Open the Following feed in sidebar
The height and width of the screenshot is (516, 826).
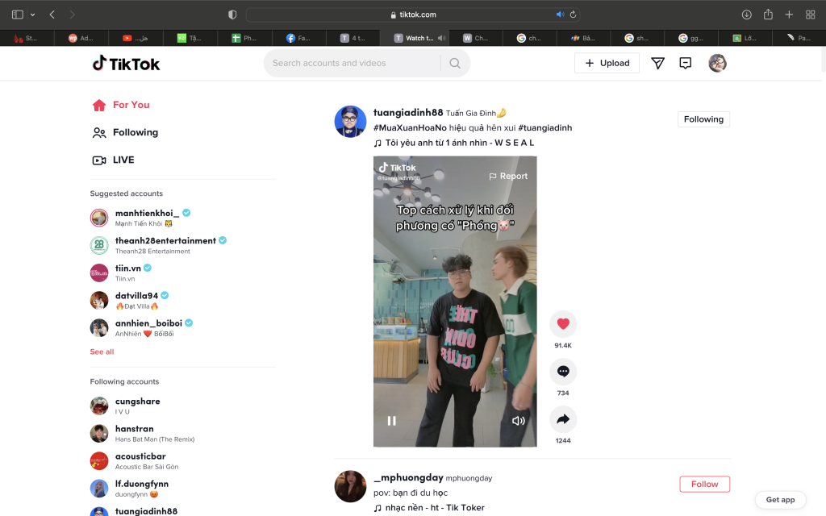point(125,132)
